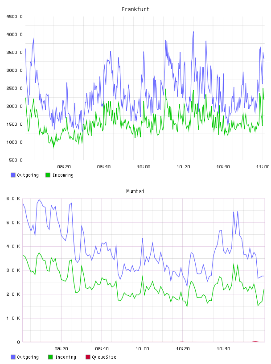
Task: Click the 11:00 time label on Frankfurt
Action: (x=263, y=167)
